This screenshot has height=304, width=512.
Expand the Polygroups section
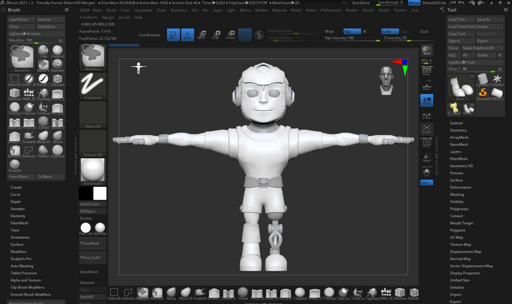click(459, 209)
